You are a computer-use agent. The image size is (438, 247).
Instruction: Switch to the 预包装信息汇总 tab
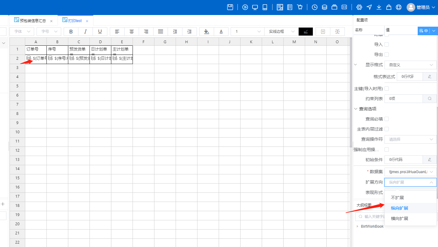coord(33,21)
